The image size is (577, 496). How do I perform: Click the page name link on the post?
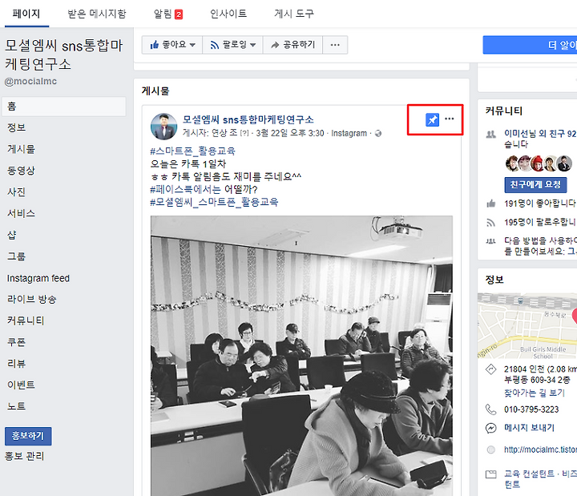(248, 119)
